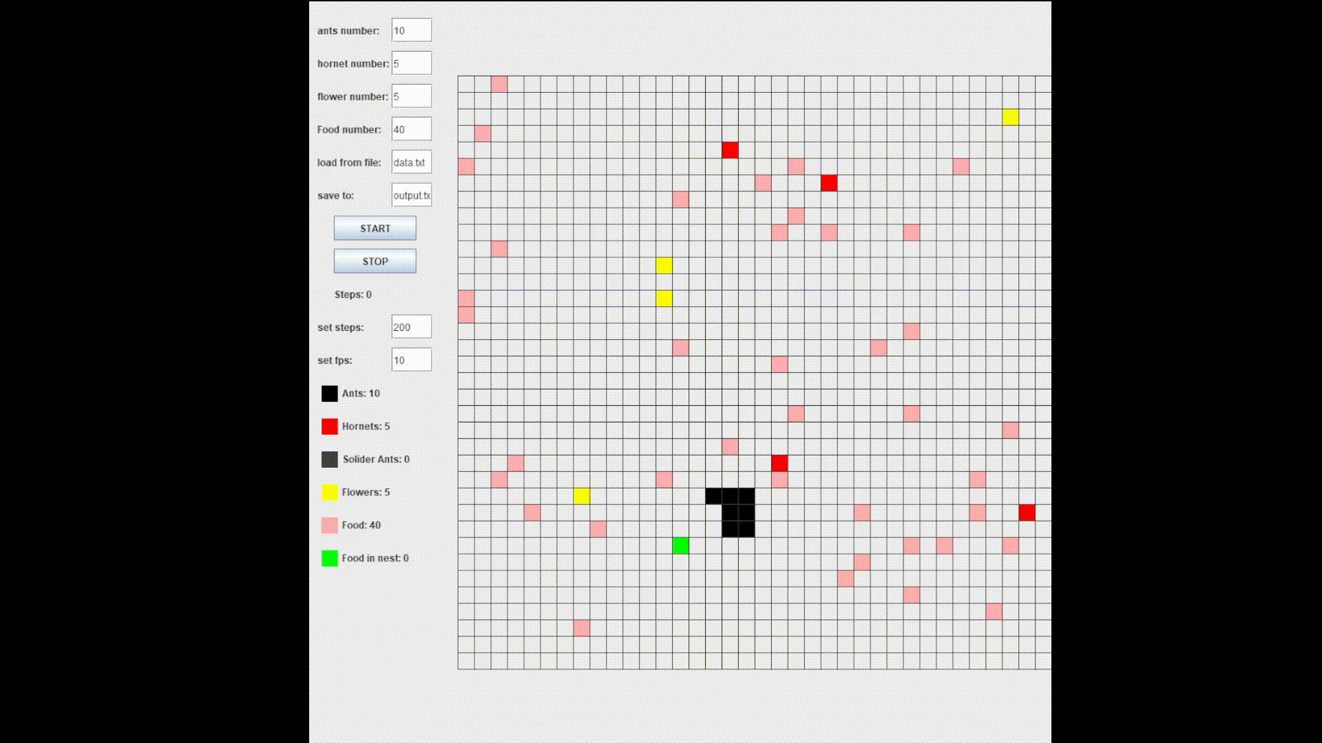Click the STOP button
Image resolution: width=1322 pixels, height=743 pixels.
point(375,261)
